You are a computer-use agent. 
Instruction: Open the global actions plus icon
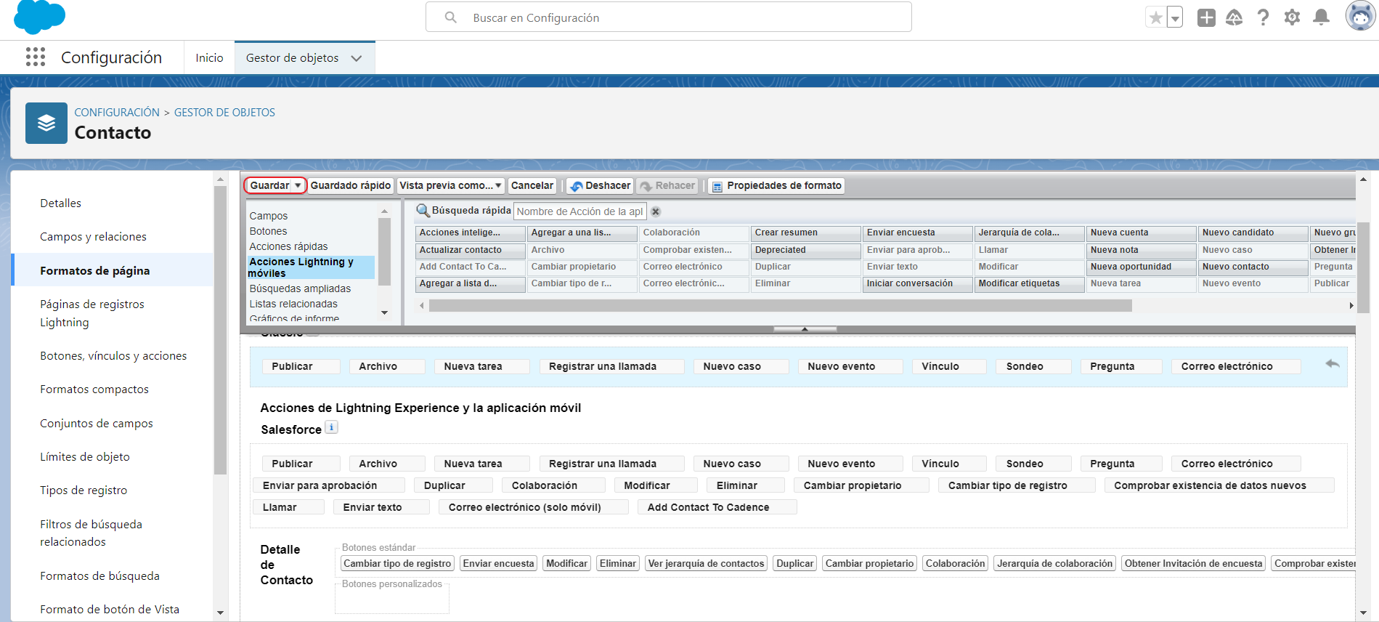pos(1206,17)
